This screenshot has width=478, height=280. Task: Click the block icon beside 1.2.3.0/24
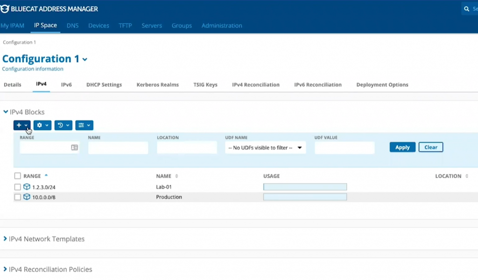(x=27, y=188)
